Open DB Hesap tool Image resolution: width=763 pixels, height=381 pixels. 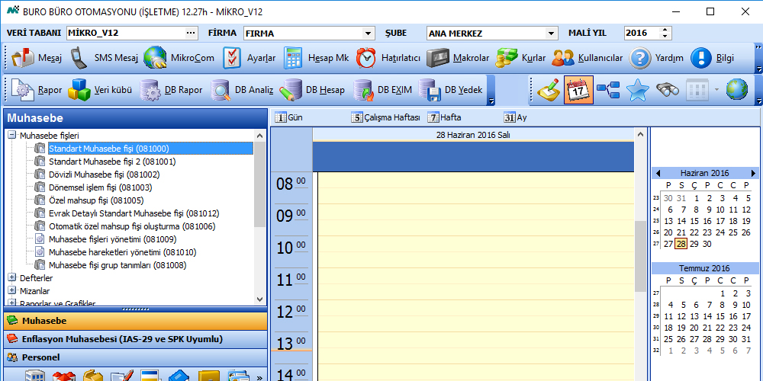tap(312, 90)
